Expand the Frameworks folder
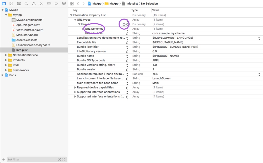The width and height of the screenshot is (263, 163). coord(6,70)
